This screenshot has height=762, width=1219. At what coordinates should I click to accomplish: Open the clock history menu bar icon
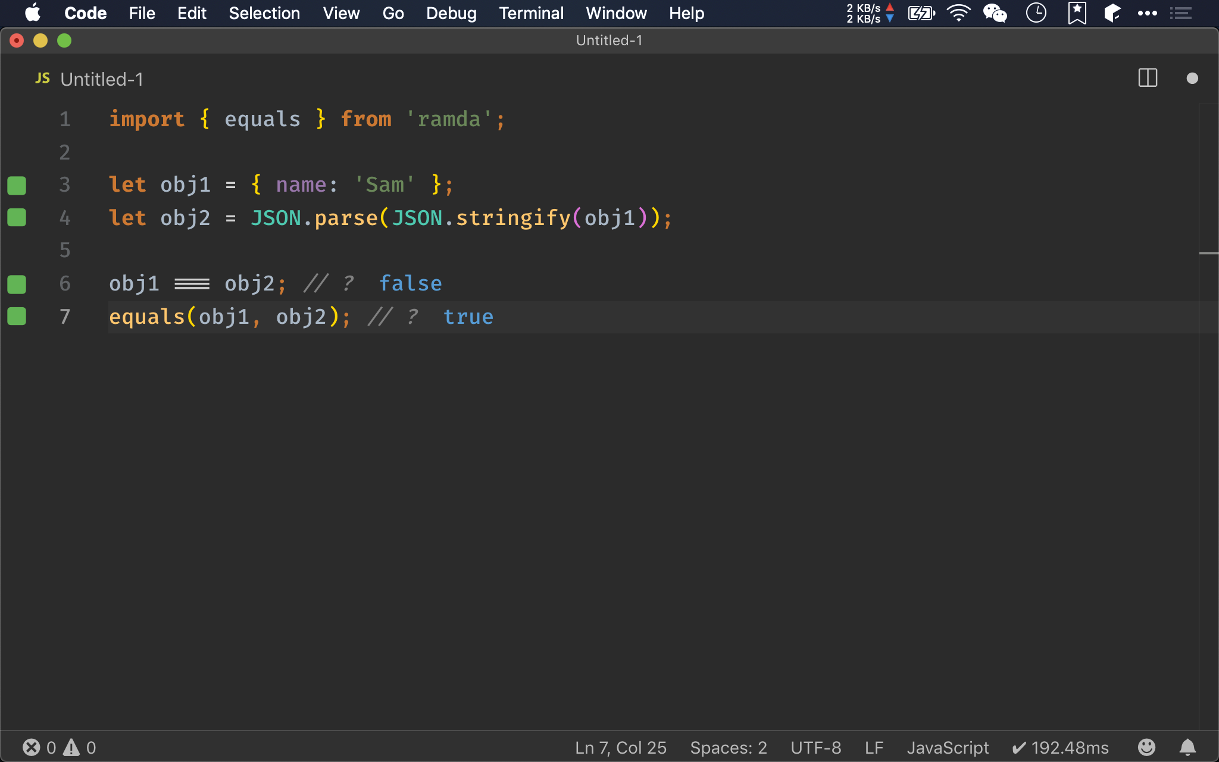pos(1036,13)
